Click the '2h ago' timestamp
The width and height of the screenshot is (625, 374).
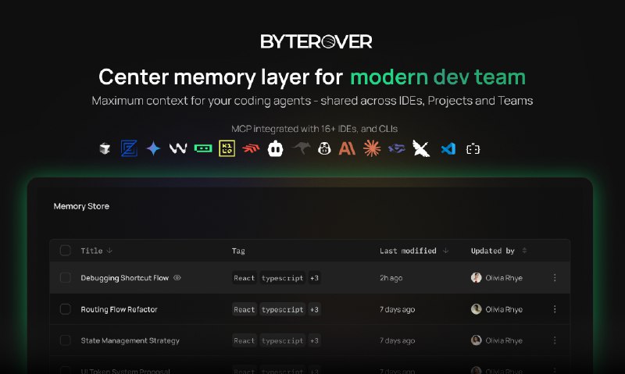pyautogui.click(x=391, y=278)
